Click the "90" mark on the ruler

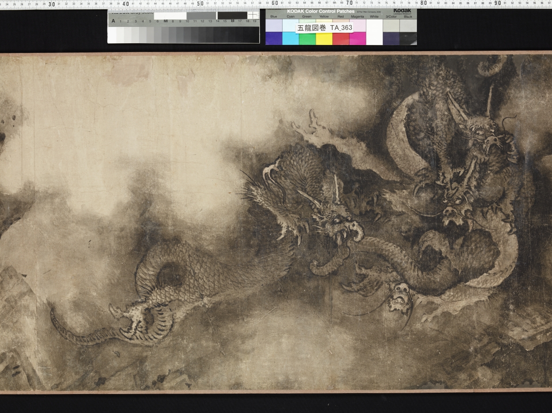pos(498,4)
